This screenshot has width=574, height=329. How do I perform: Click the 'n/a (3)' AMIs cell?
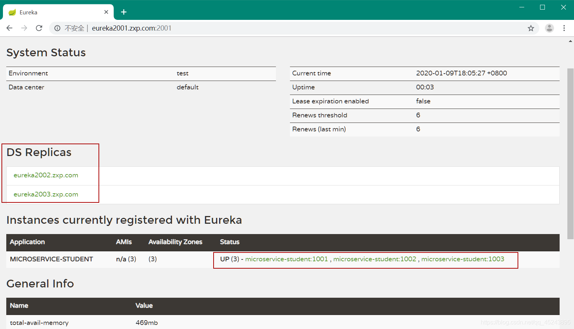(x=126, y=259)
